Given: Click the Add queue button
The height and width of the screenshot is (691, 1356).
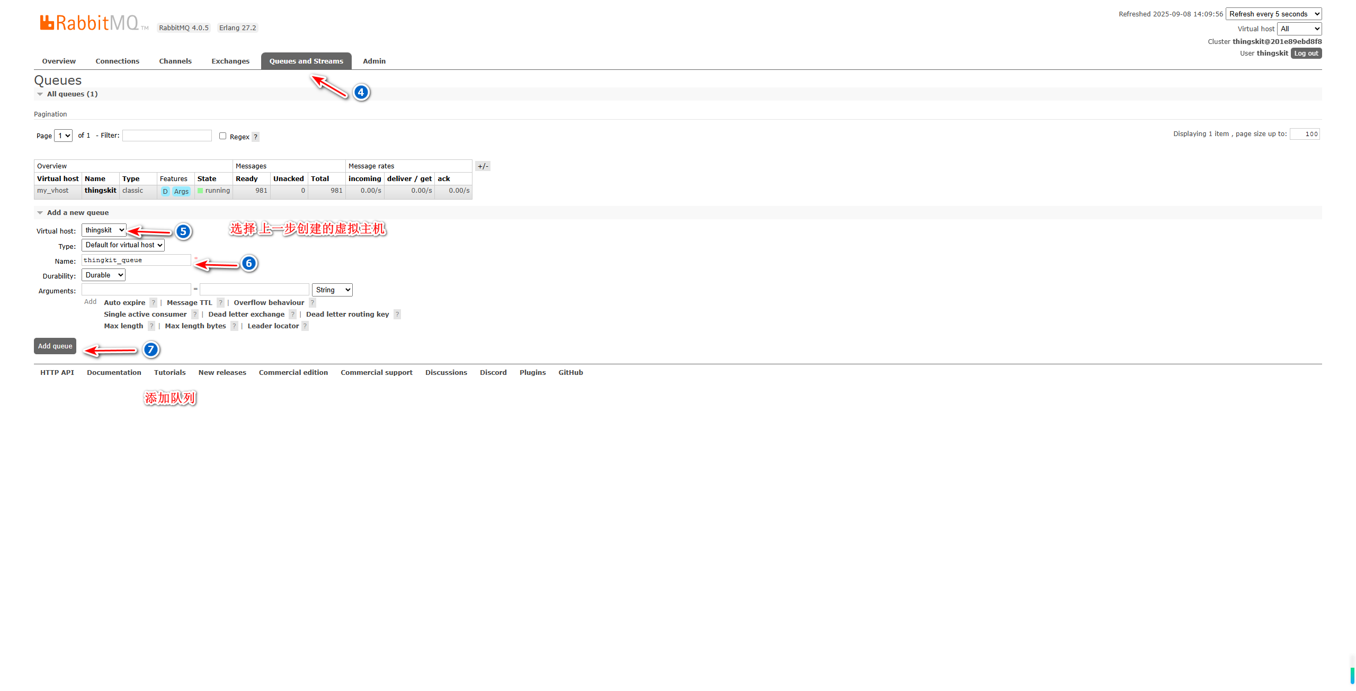Looking at the screenshot, I should coord(55,346).
